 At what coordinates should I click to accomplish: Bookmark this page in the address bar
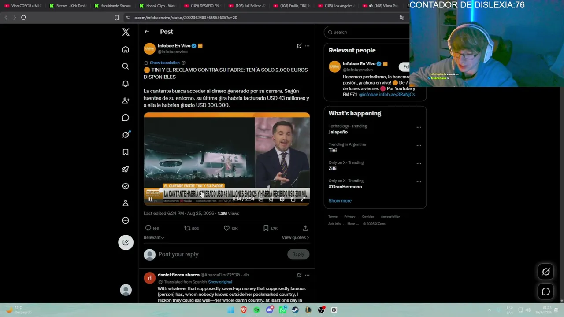(116, 18)
